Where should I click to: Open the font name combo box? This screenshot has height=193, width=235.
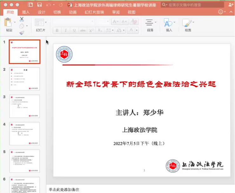point(73,22)
